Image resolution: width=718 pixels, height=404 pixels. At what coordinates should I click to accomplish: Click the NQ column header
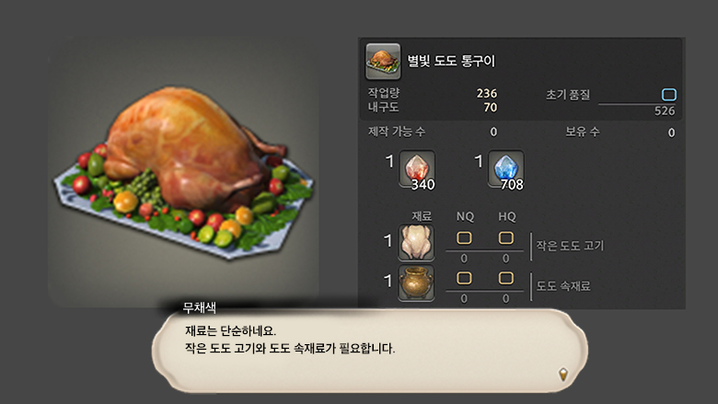pyautogui.click(x=465, y=217)
